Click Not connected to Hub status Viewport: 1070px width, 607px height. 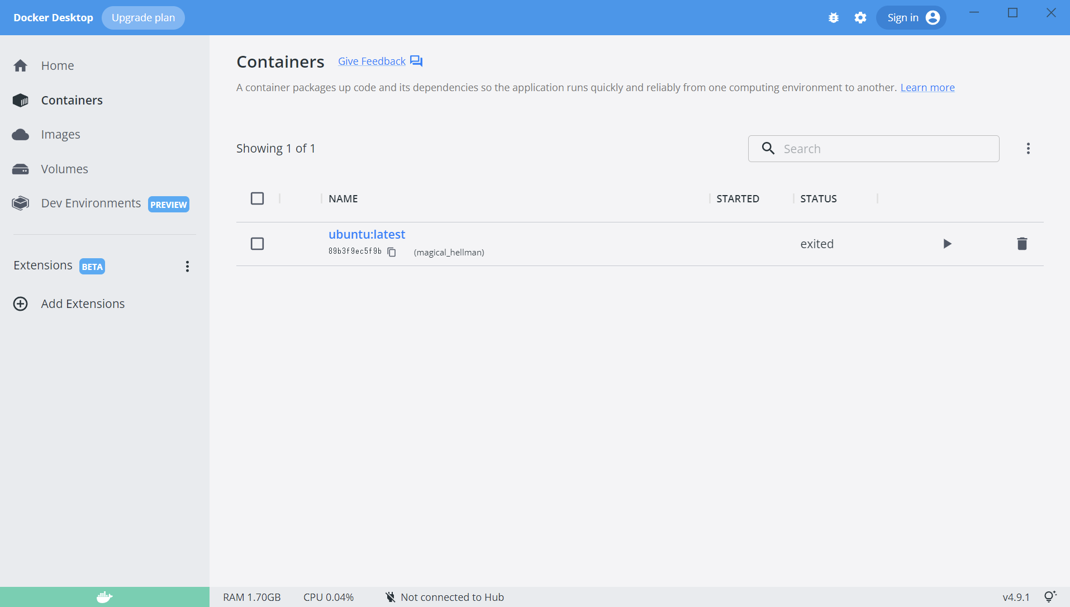pos(452,597)
